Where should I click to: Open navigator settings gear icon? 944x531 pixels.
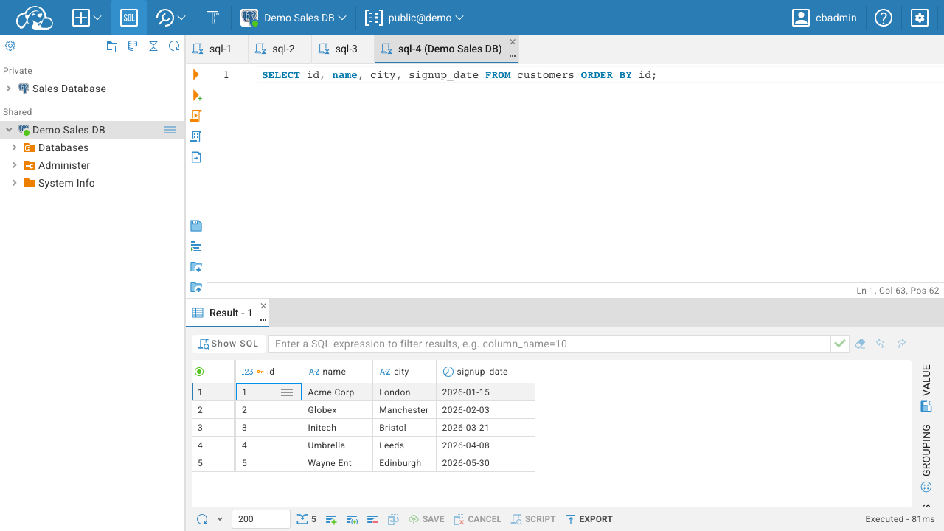click(x=10, y=46)
